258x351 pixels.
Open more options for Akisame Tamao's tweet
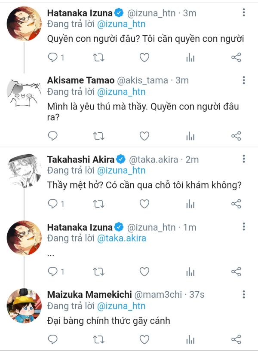tap(244, 80)
